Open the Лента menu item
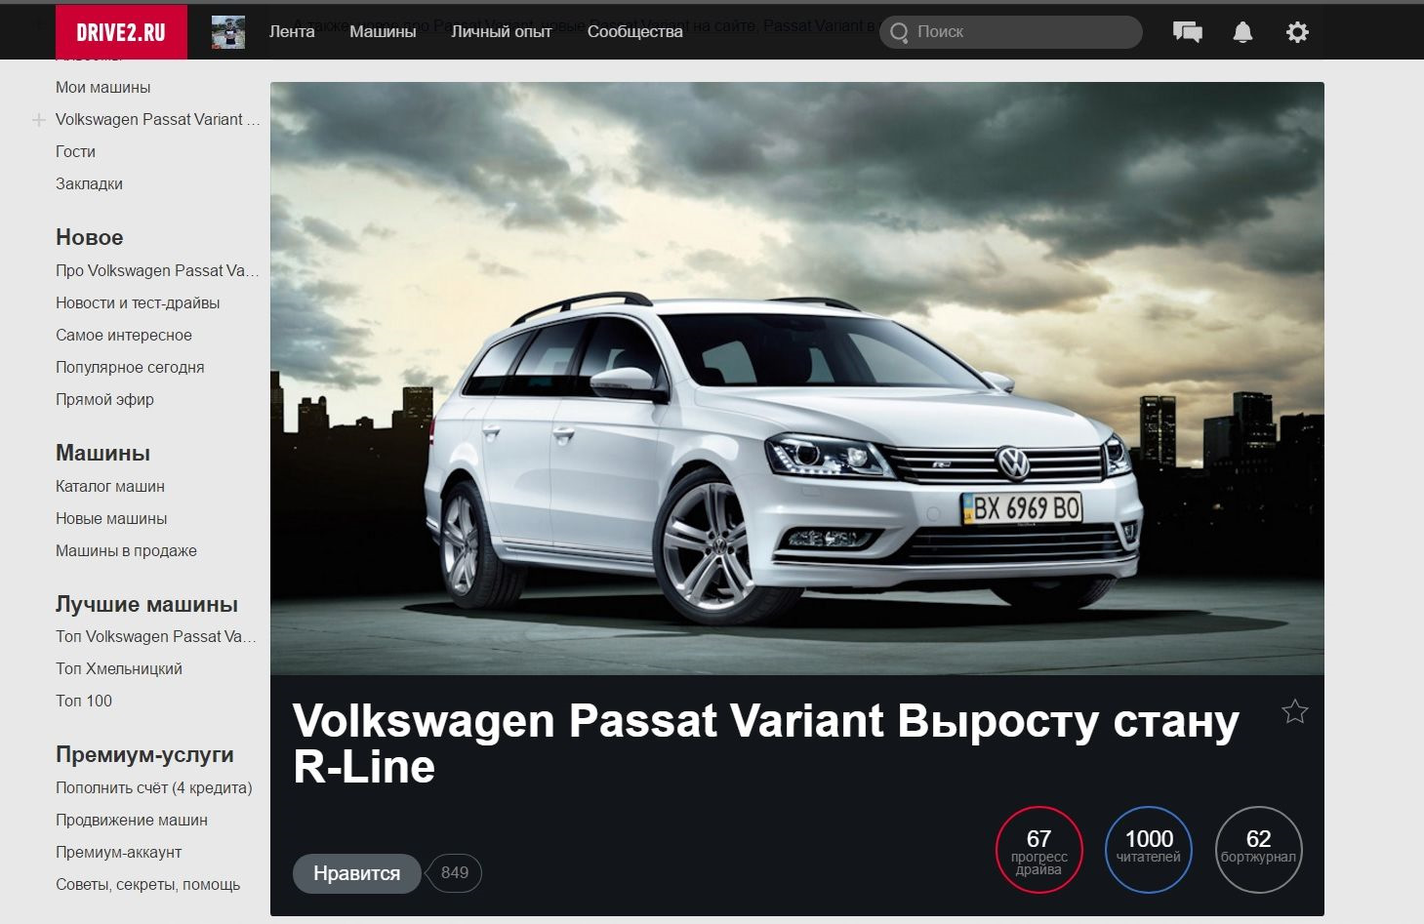Image resolution: width=1424 pixels, height=924 pixels. (292, 31)
